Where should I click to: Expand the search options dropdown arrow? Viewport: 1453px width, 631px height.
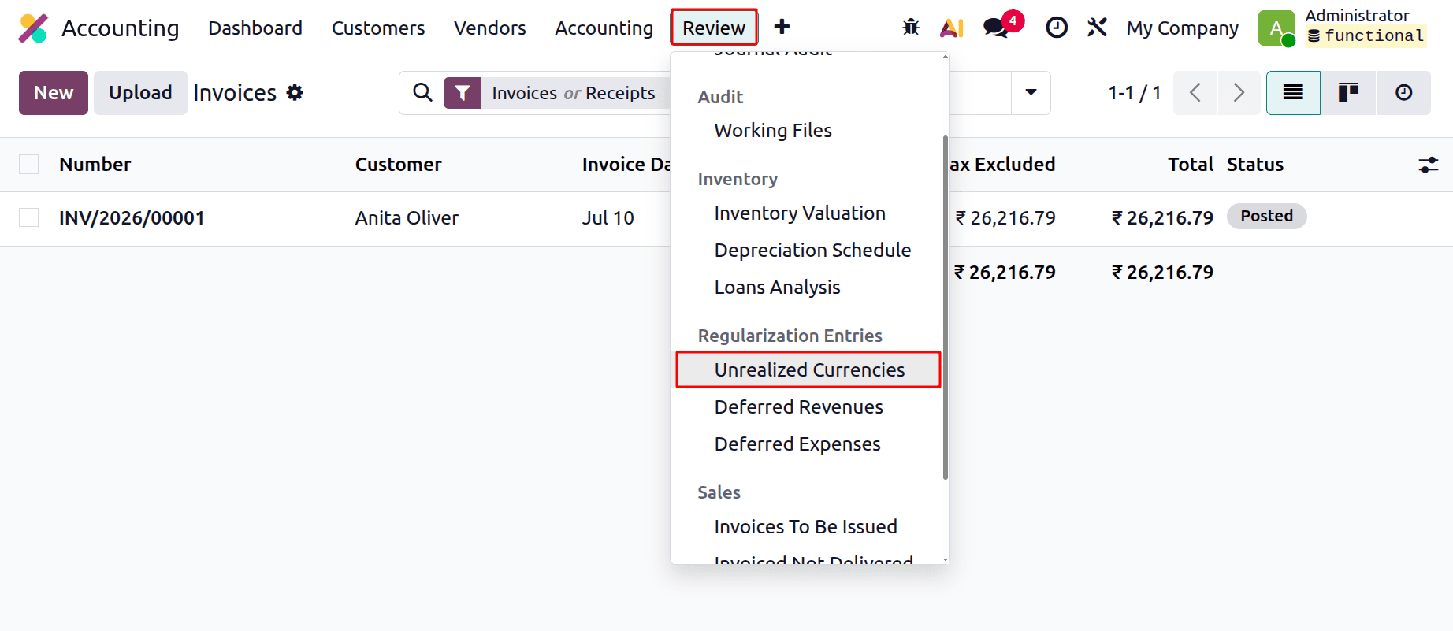(1031, 93)
